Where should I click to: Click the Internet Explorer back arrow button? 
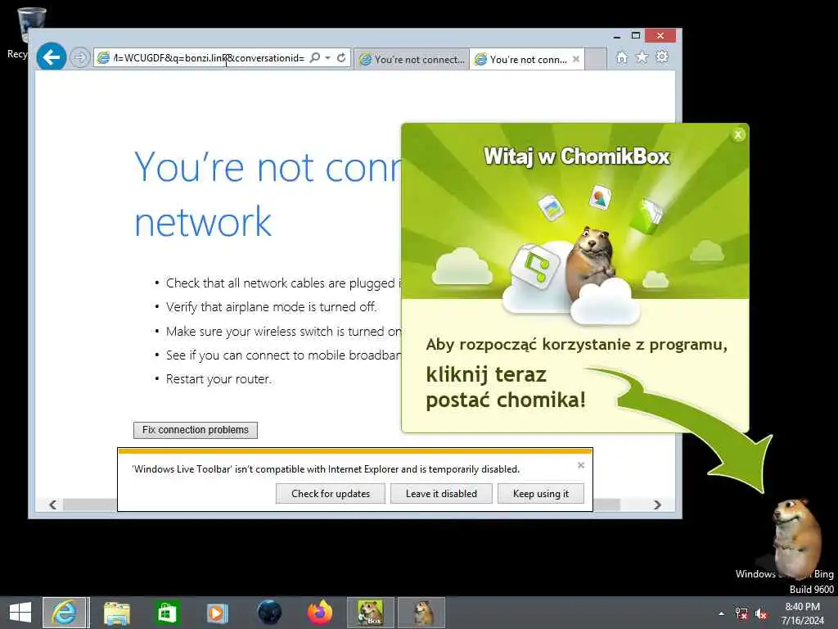52,57
